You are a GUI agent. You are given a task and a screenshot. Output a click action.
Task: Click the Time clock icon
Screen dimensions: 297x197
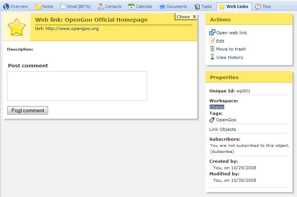[258, 6]
